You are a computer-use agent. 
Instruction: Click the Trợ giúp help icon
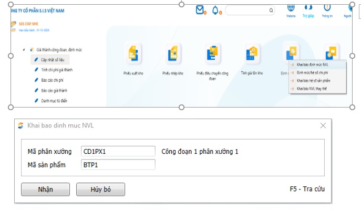308,8
